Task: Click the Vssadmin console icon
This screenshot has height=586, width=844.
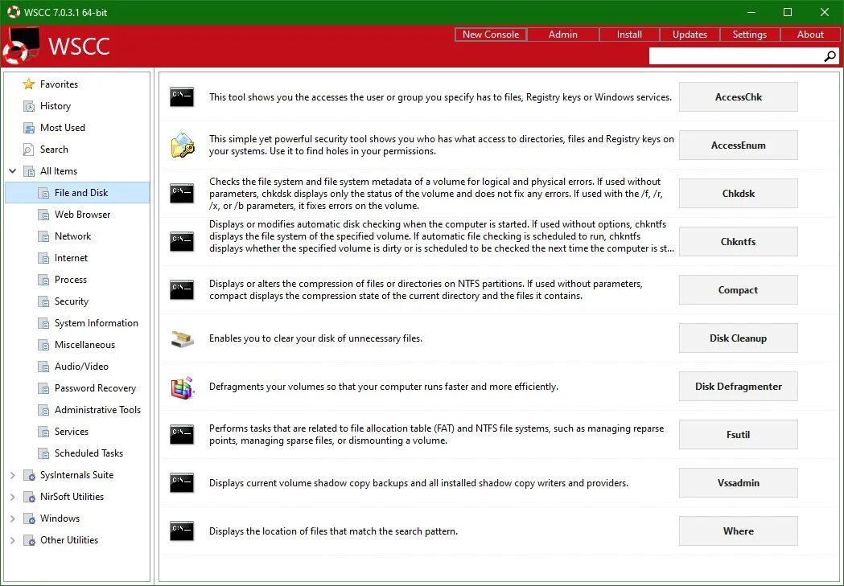Action: [x=182, y=483]
